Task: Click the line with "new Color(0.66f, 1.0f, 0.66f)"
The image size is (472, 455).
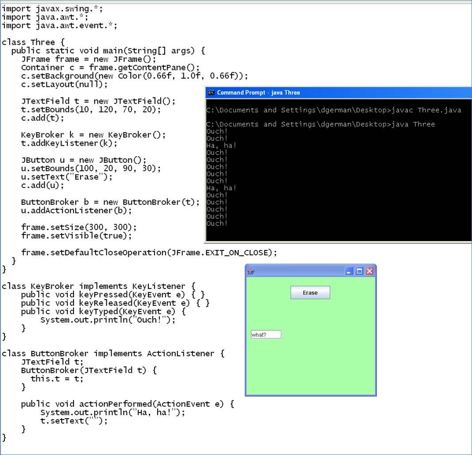Action: tap(135, 76)
